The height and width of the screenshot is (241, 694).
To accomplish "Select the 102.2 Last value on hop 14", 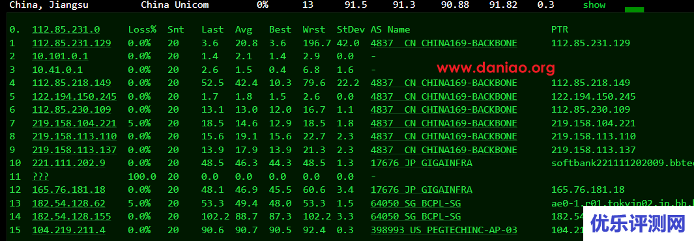I will 216,217.
